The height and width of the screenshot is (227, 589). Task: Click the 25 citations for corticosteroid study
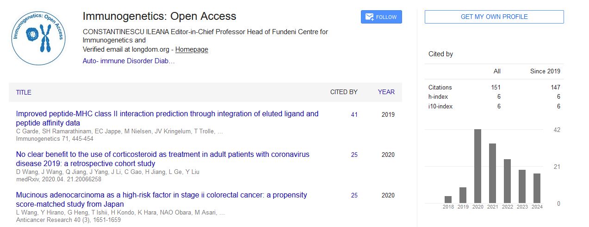point(354,155)
